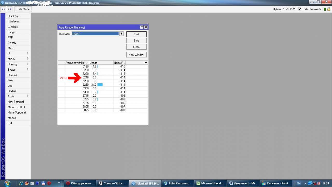Open the Bridge menu item
This screenshot has width=332, height=187.
coord(18,32)
